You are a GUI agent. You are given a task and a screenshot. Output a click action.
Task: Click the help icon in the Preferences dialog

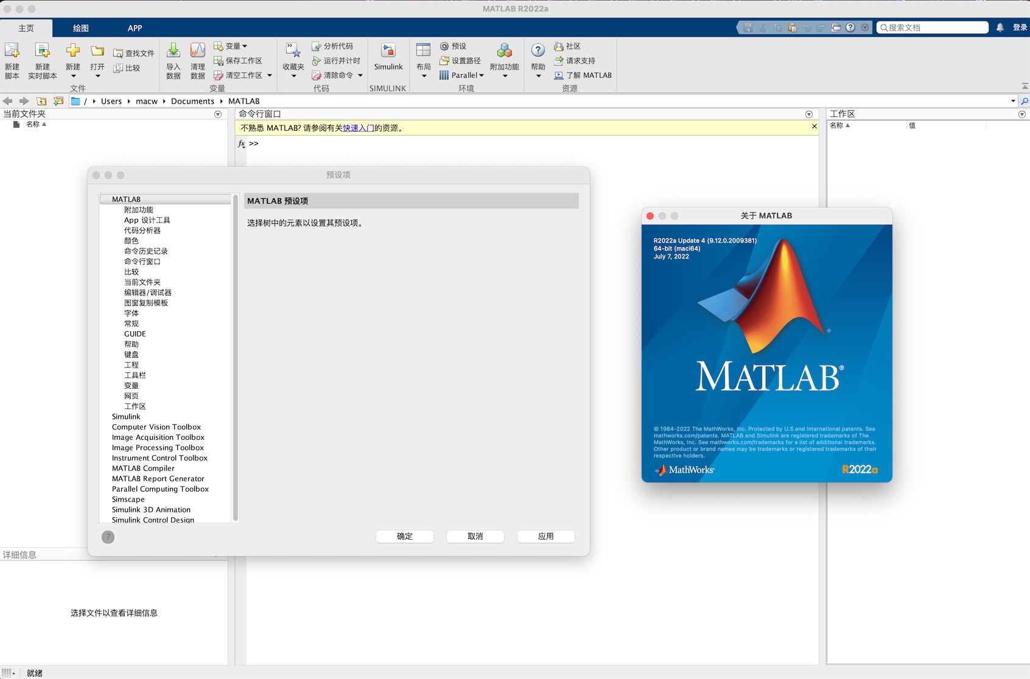click(108, 537)
